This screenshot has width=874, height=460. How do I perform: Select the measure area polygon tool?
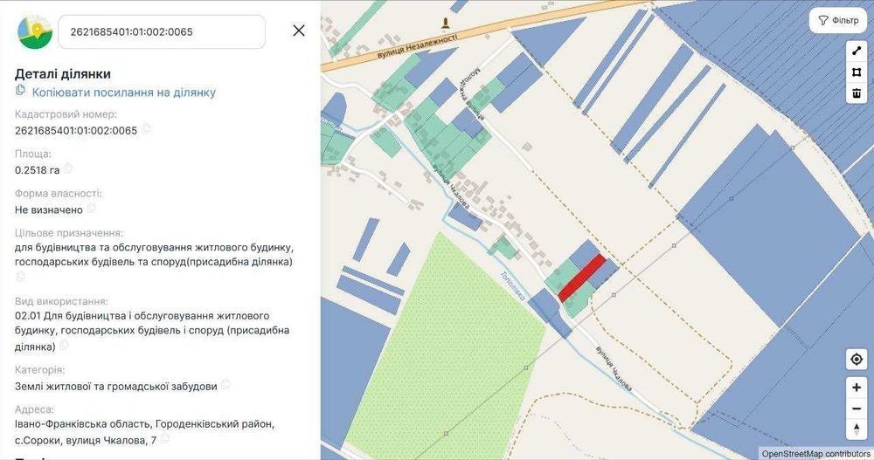857,72
